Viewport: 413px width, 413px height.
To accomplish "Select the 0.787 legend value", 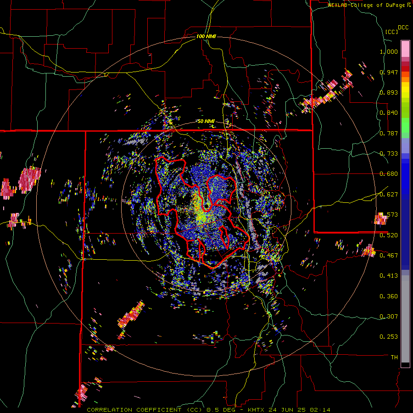I will pyautogui.click(x=389, y=133).
